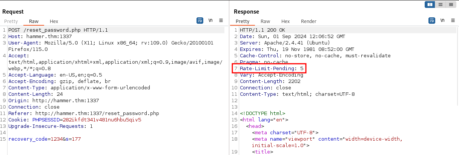The height and width of the screenshot is (155, 459).
Task: Select Raw tab in Response pane
Action: (x=265, y=21)
